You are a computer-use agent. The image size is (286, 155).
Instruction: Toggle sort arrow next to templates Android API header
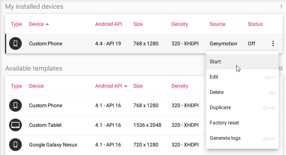point(126,86)
